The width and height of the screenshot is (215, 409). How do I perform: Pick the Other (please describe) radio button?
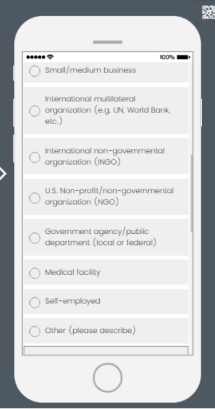[35, 331]
